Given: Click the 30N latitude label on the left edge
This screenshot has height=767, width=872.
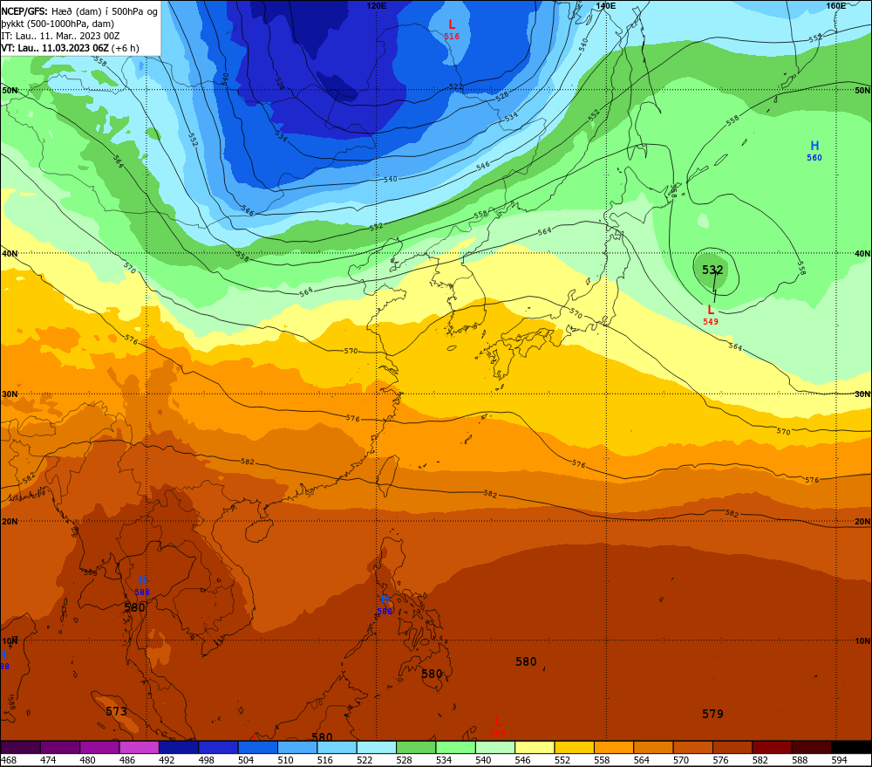Looking at the screenshot, I should pos(10,394).
